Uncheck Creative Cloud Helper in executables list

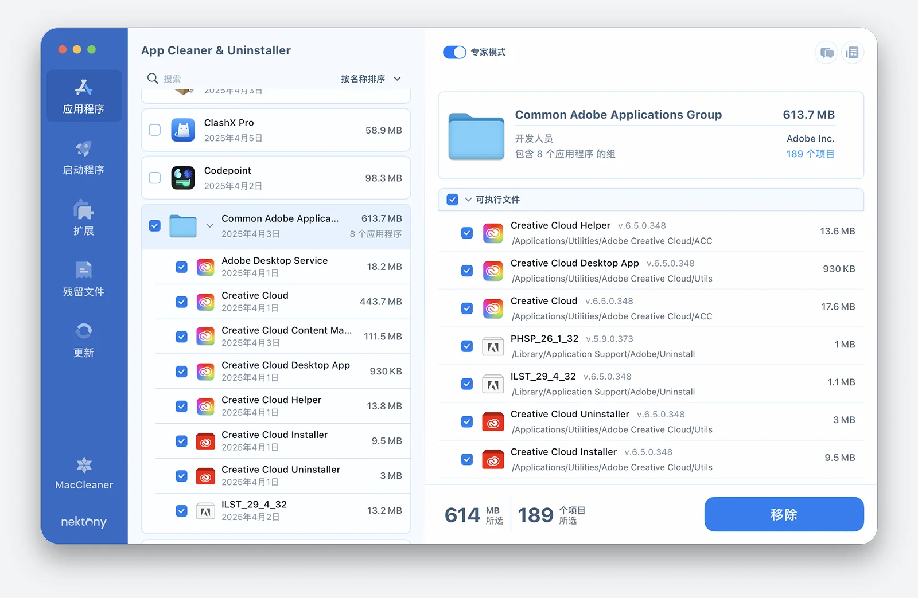pyautogui.click(x=467, y=233)
